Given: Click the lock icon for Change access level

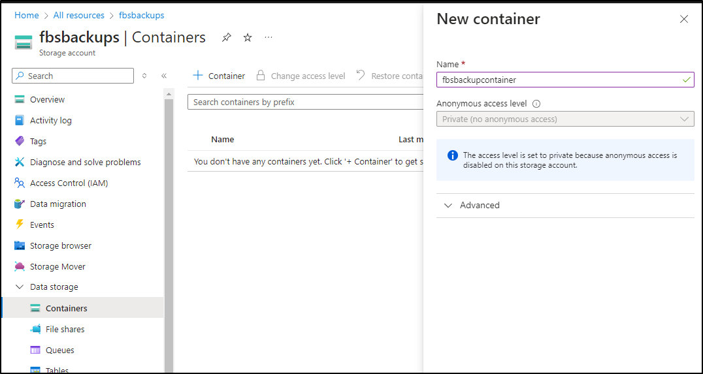Looking at the screenshot, I should [261, 75].
